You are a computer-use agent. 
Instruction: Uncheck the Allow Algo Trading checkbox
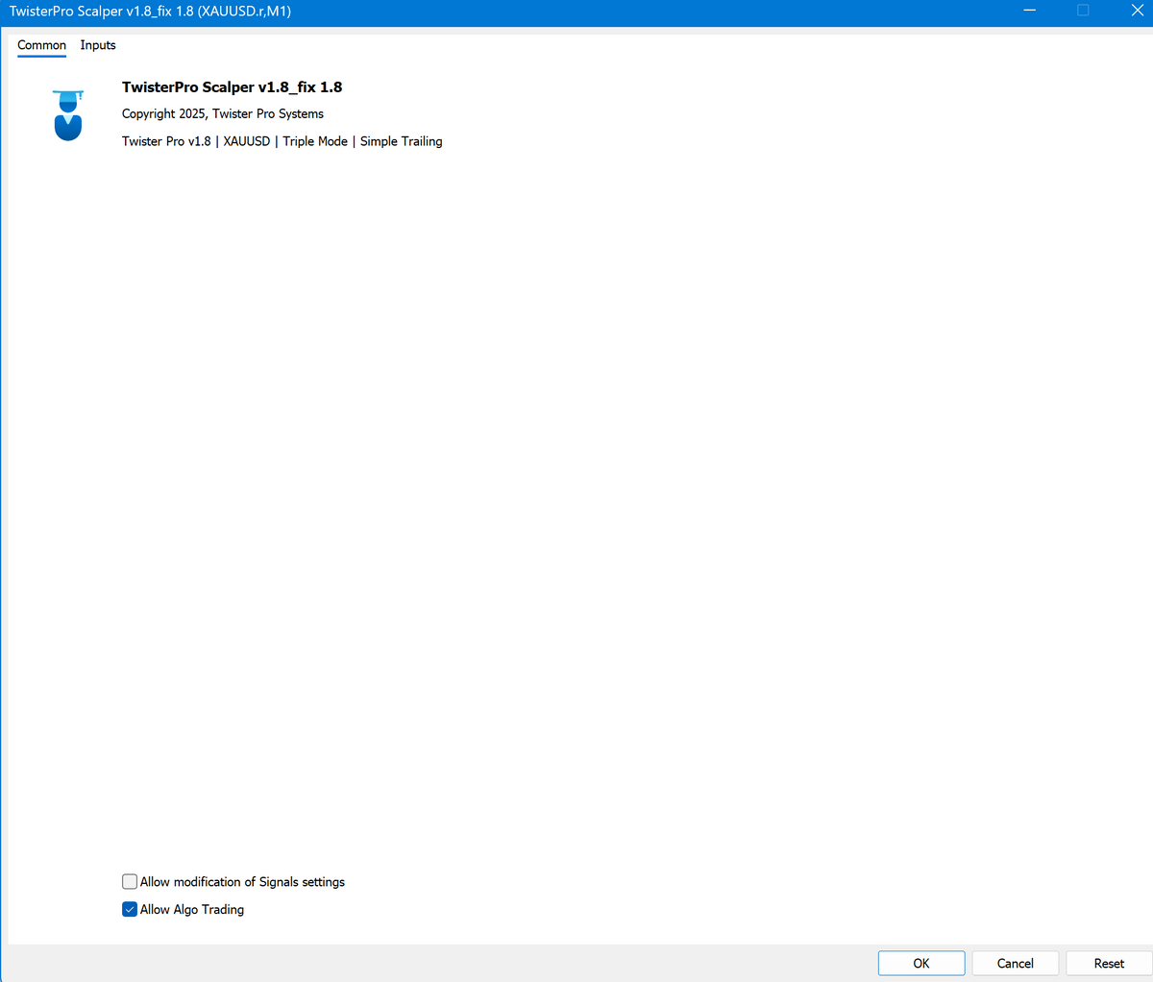pyautogui.click(x=130, y=909)
